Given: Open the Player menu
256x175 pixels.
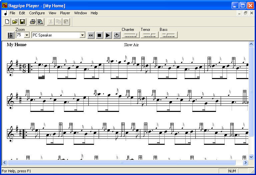Looking at the screenshot, I should (65, 13).
